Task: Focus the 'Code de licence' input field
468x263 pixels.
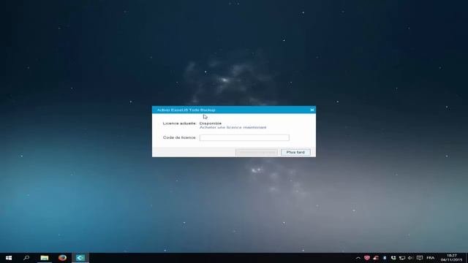Action: [x=244, y=137]
